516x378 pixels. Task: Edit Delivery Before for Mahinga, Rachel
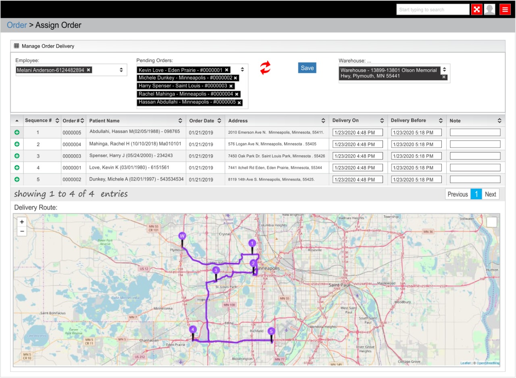(416, 144)
